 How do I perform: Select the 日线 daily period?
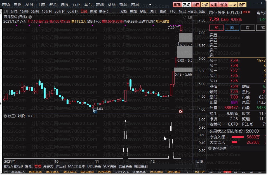(x=84, y=11)
